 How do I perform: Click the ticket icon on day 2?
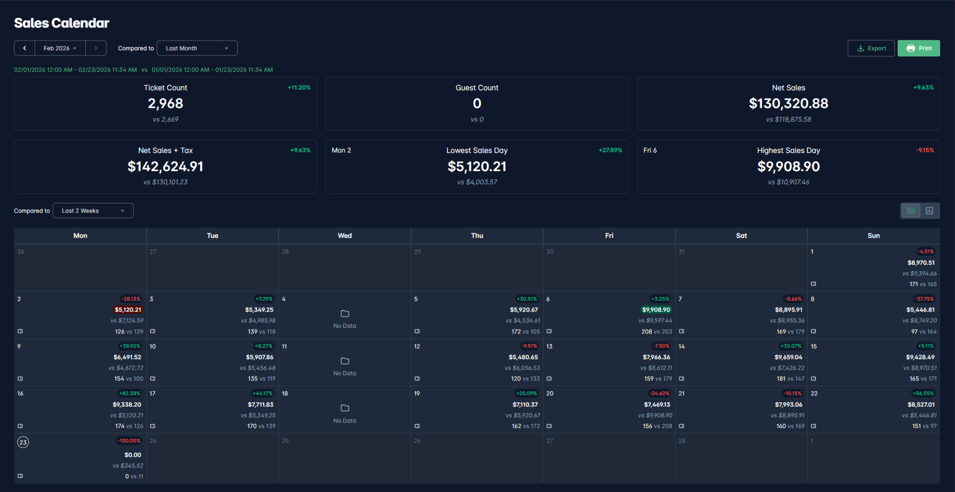pos(20,331)
